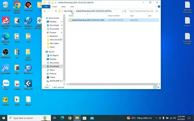Open BOOTCAMP (C:) drive in sidebar
Image resolution: width=194 pixels, height=121 pixels.
pos(55,81)
